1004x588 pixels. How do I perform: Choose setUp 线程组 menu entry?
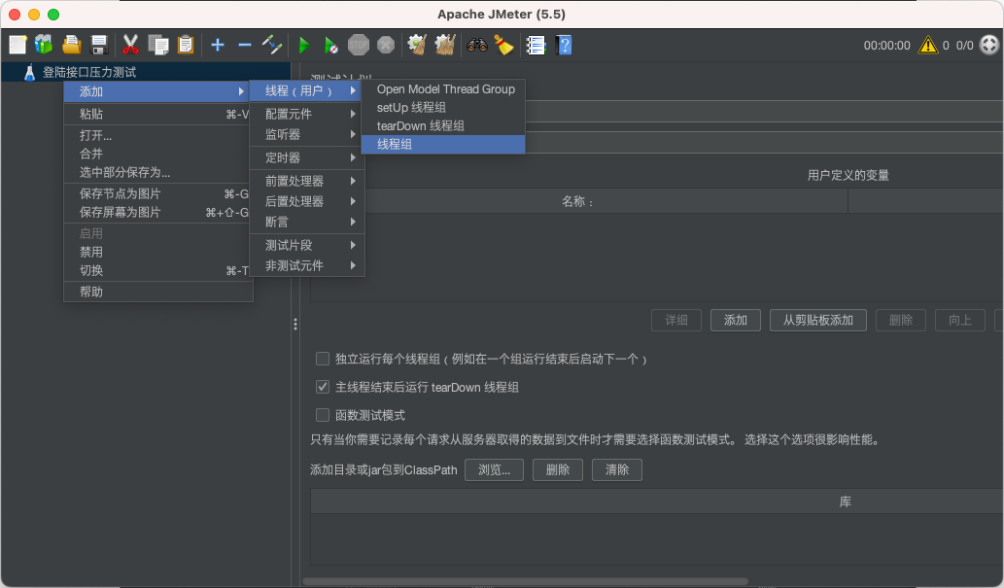(x=409, y=107)
